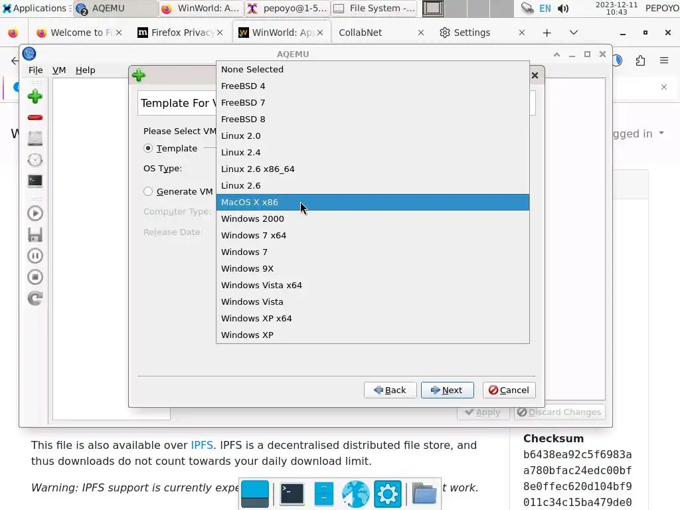The image size is (680, 510).
Task: Pause the VM with the pause icon
Action: point(35,256)
